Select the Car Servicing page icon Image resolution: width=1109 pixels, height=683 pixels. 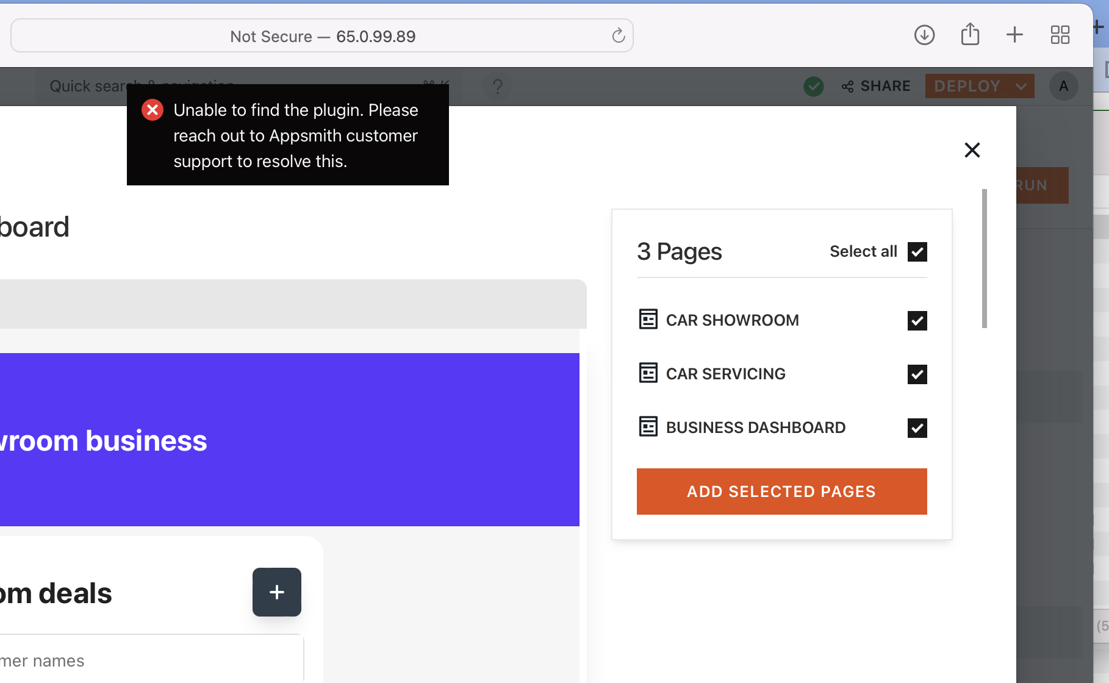coord(648,373)
